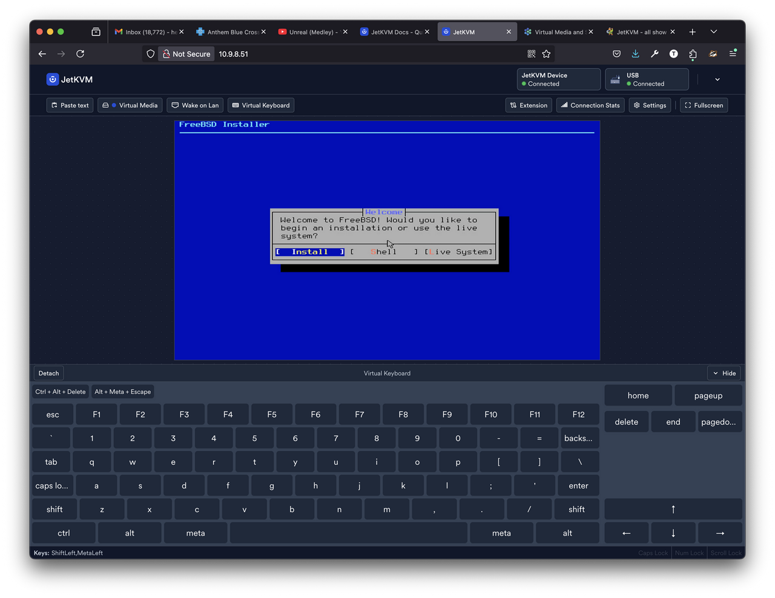The image size is (775, 598).
Task: Toggle the left shift virtual key
Action: point(54,509)
